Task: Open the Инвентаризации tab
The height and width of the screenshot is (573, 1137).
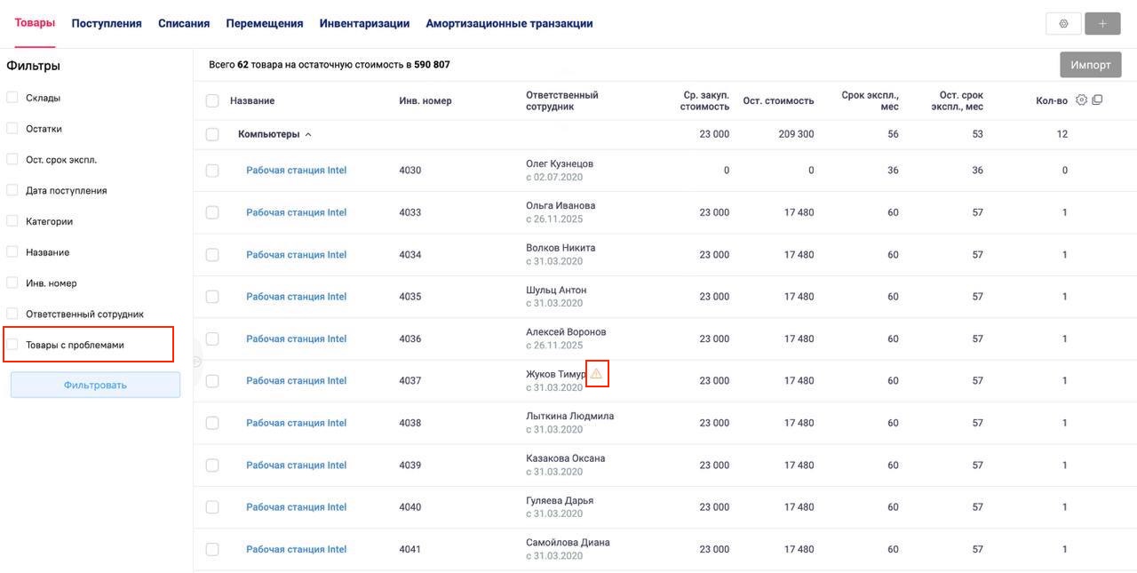Action: click(x=364, y=24)
